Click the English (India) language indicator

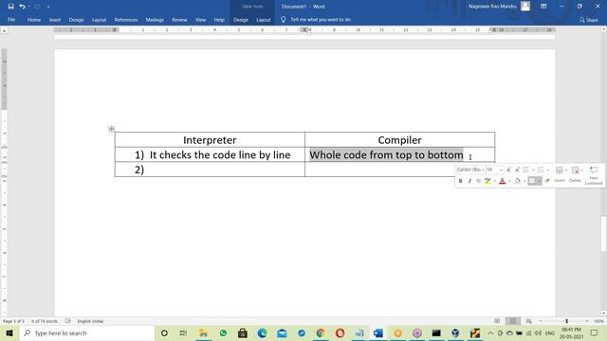(90, 321)
